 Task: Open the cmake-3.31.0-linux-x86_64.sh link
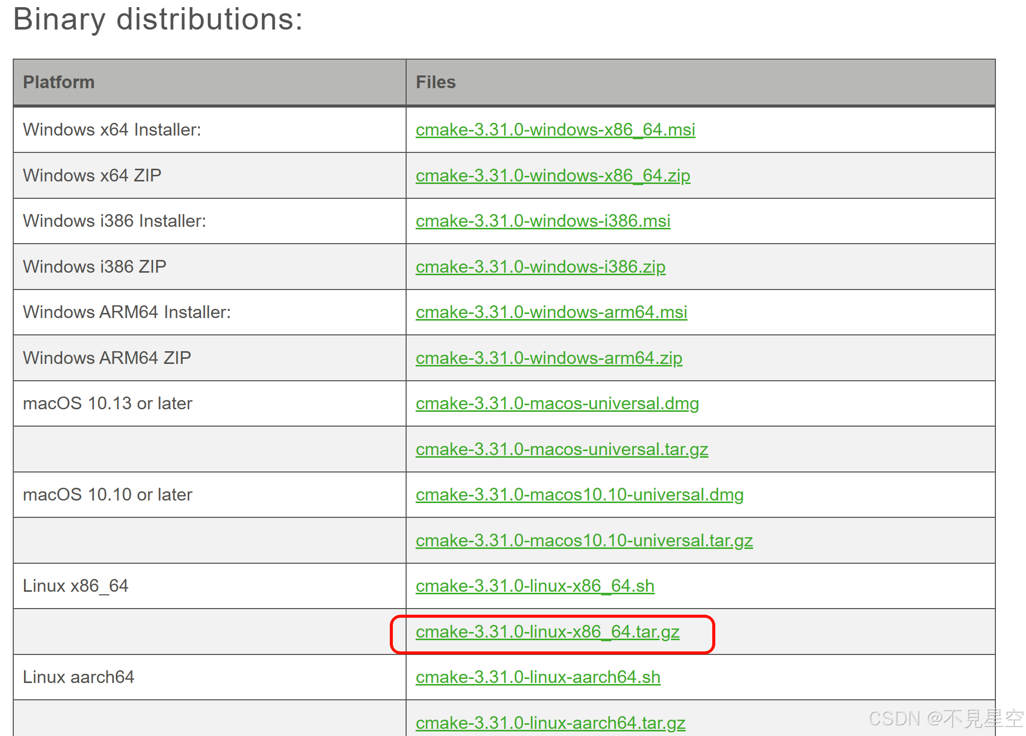pyautogui.click(x=535, y=586)
